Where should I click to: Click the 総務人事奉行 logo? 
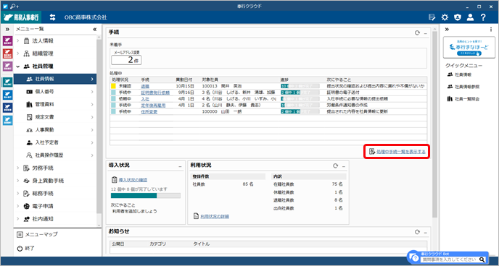(21, 17)
